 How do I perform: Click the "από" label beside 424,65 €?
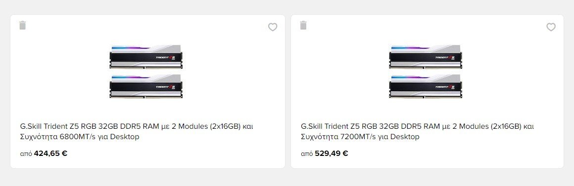26,154
